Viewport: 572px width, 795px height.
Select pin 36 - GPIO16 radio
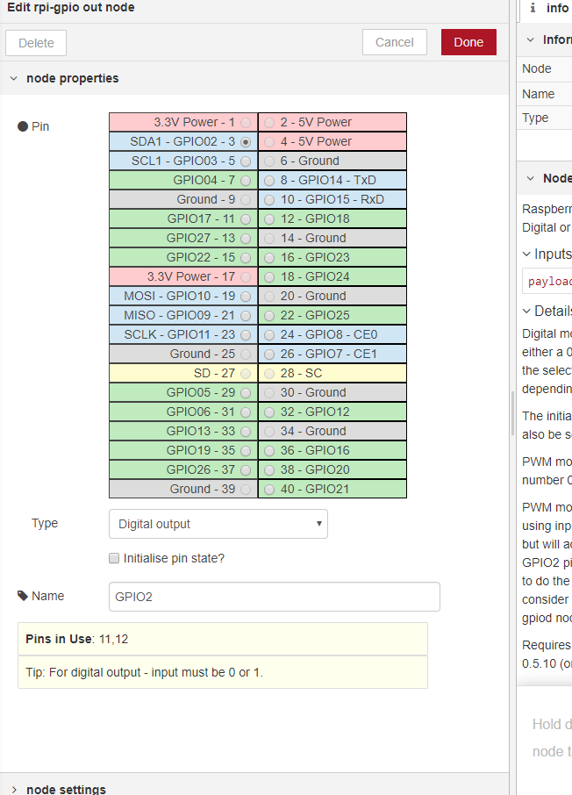269,451
